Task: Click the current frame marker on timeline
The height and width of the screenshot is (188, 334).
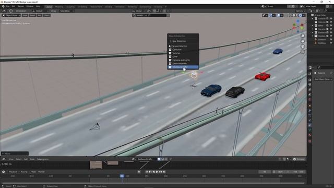Action: click(122, 176)
